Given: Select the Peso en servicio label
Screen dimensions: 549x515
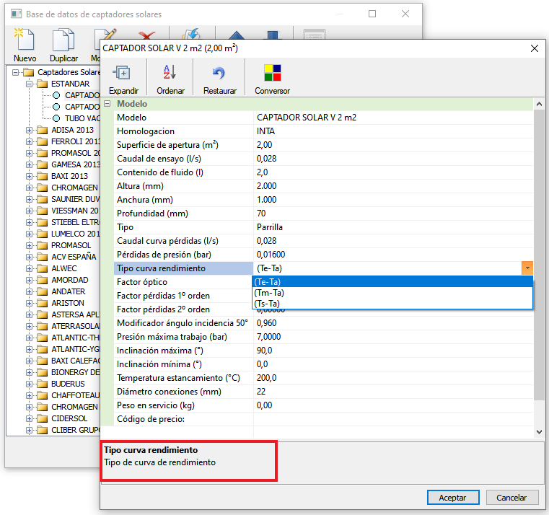Looking at the screenshot, I should (x=155, y=405).
